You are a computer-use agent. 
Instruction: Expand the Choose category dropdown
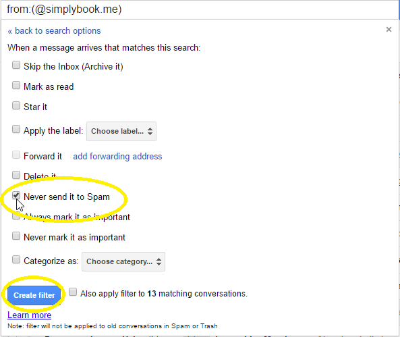[123, 261]
